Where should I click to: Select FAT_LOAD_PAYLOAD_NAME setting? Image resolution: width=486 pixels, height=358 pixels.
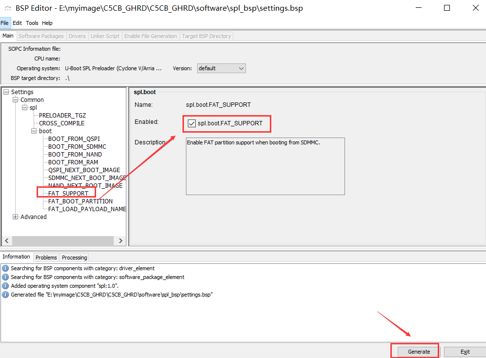tap(87, 209)
